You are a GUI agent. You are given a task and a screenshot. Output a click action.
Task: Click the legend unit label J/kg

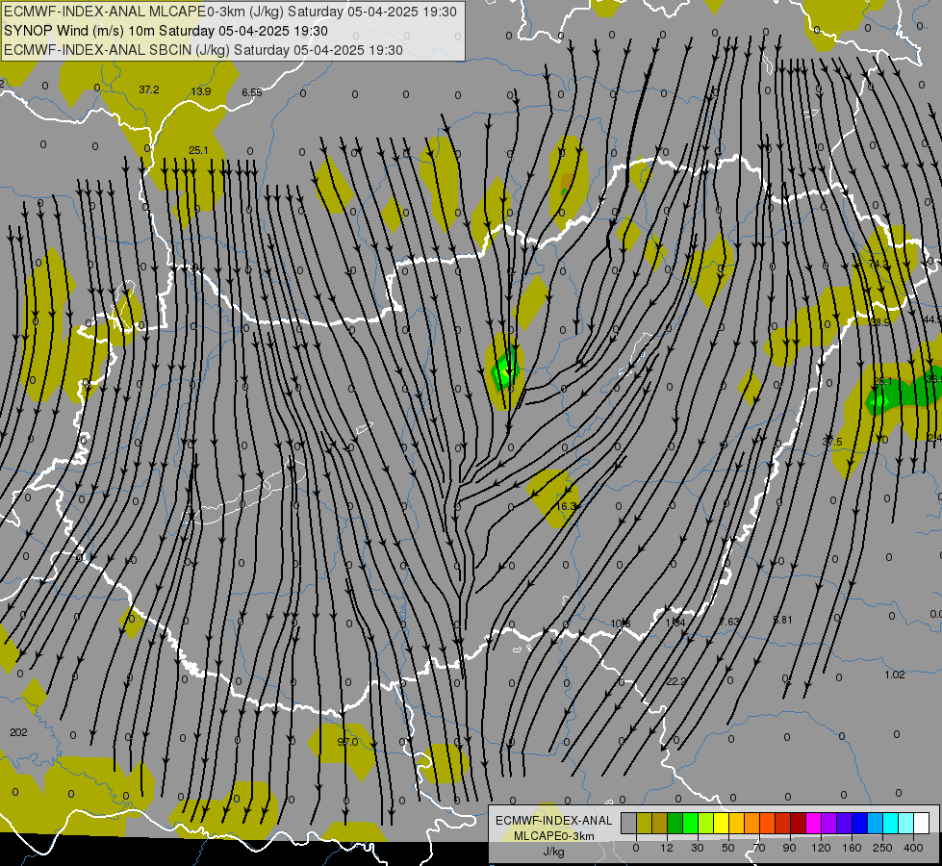554,852
